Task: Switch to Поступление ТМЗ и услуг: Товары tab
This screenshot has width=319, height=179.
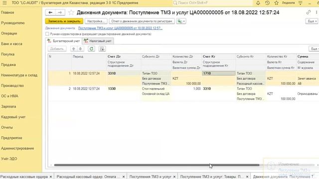Action: coord(211,177)
